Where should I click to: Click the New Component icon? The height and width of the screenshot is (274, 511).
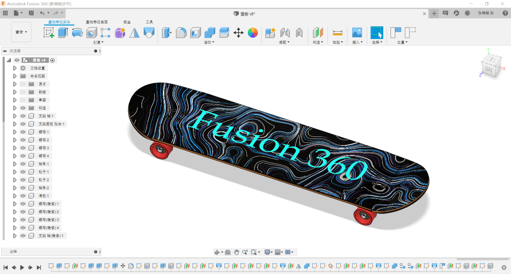tap(270, 33)
